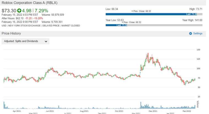Click the High: 73.71 label

pos(196,9)
